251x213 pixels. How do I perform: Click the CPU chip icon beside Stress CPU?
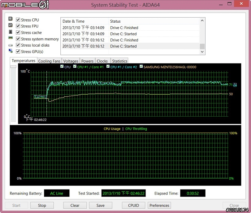(x=11, y=19)
